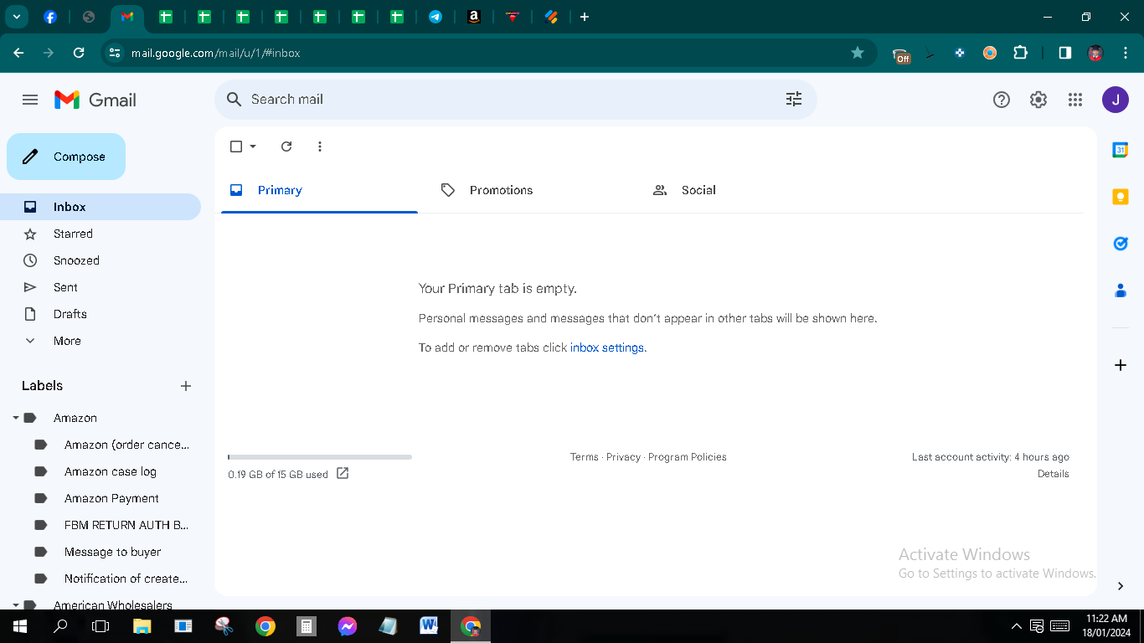This screenshot has width=1144, height=643.
Task: Compose a new email
Action: [66, 157]
